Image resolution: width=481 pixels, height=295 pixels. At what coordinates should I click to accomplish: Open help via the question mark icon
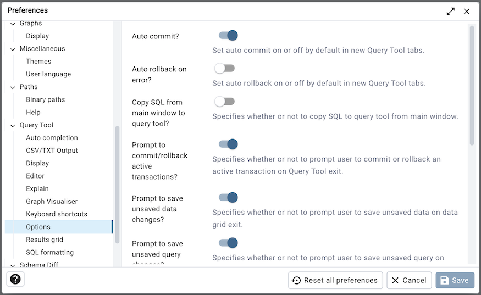point(15,280)
